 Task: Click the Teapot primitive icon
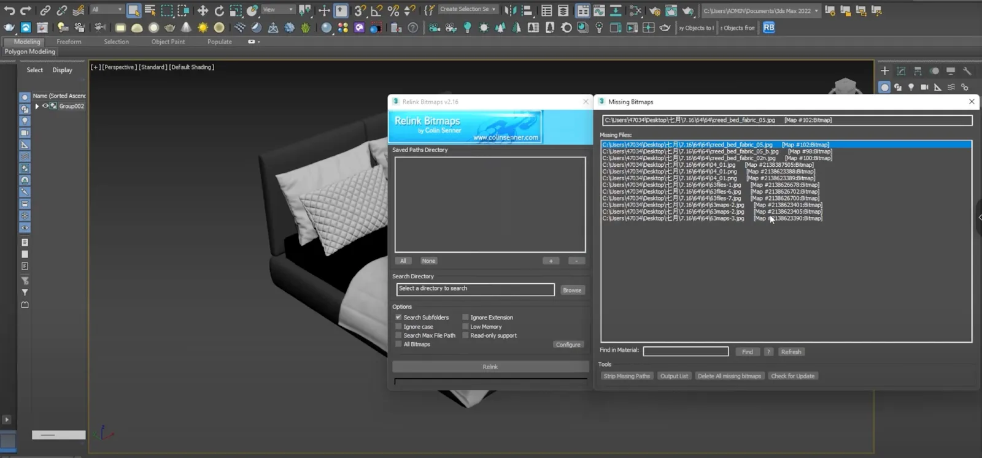click(x=170, y=28)
